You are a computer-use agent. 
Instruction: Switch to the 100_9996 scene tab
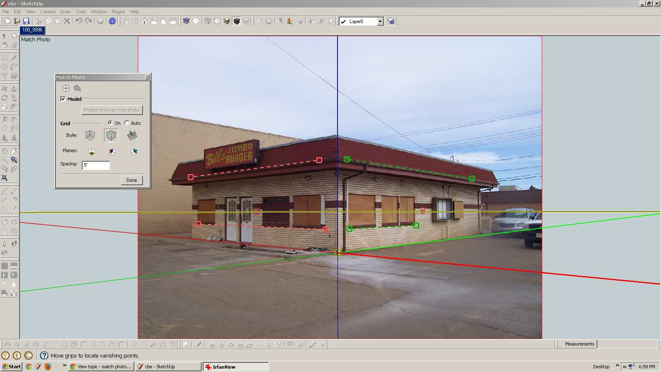(x=32, y=30)
